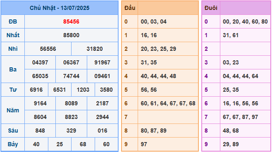Viewport: 272px width, 152px height.
Task: Select Sáu prize number 848
Action: (x=40, y=131)
